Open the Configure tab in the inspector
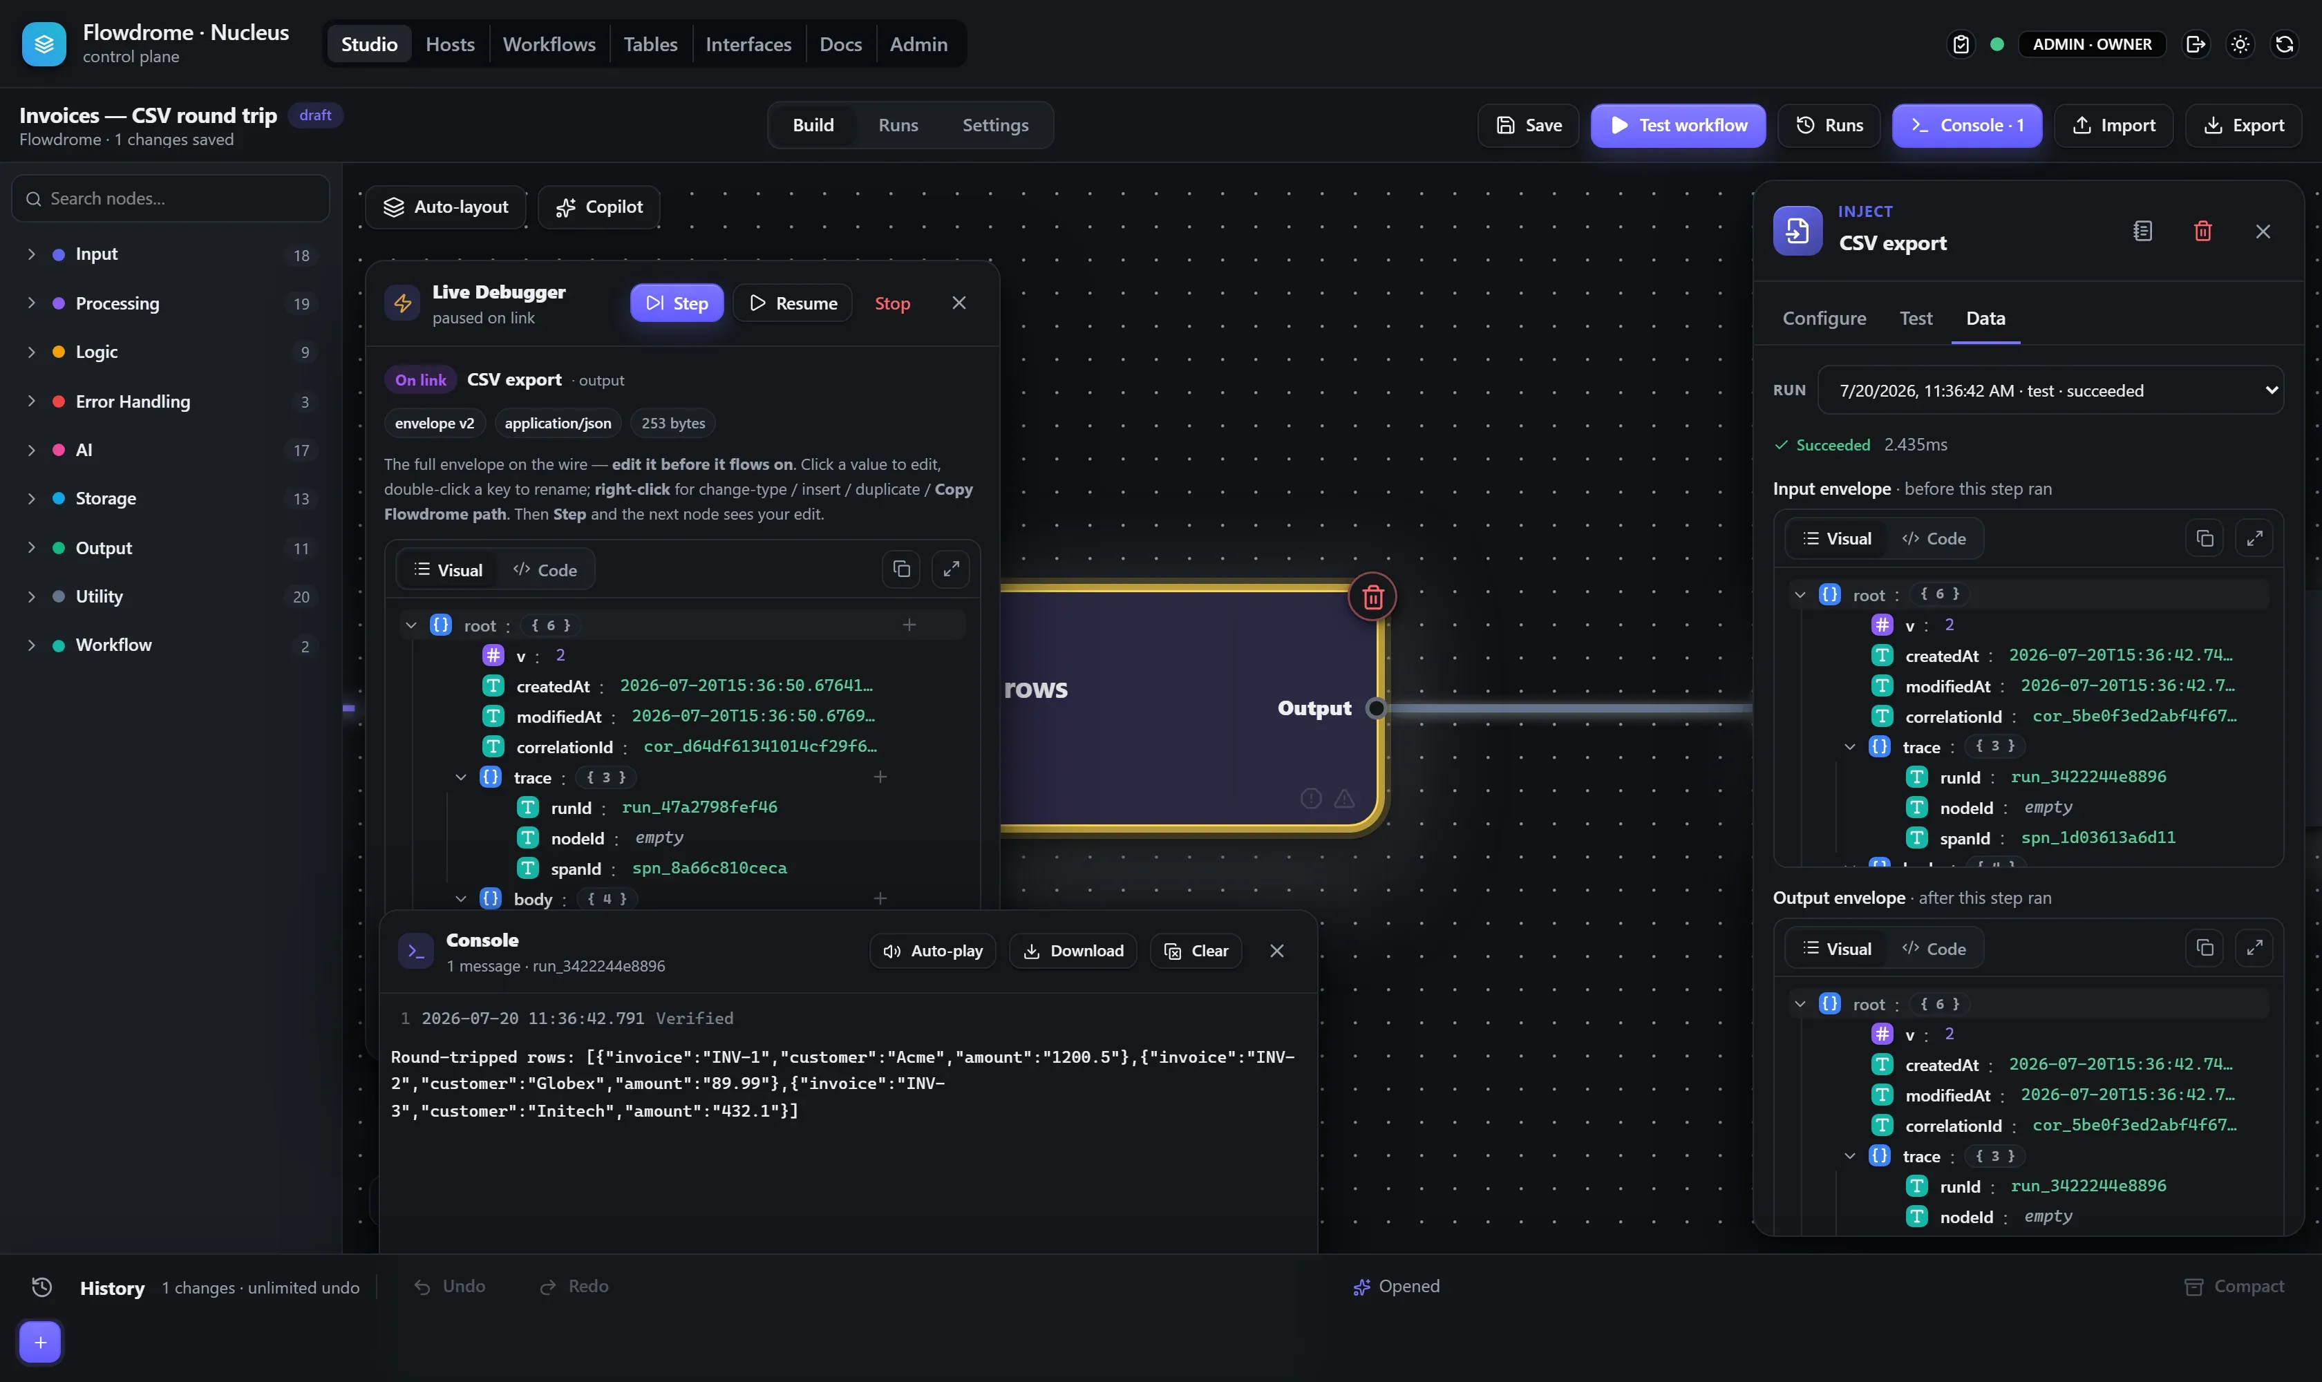The image size is (2322, 1382). (1824, 318)
